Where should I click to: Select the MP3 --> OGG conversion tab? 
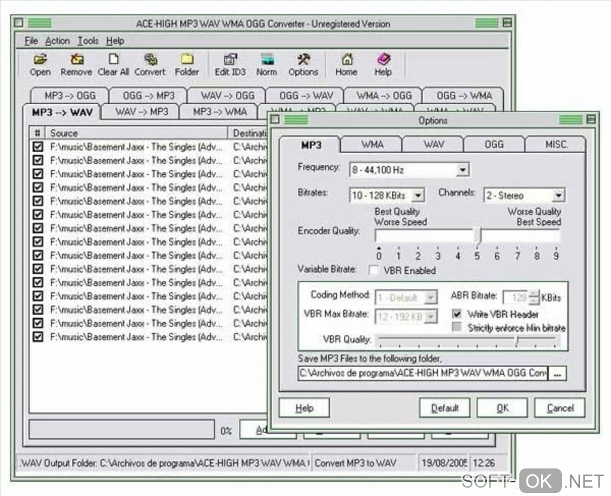pos(69,95)
